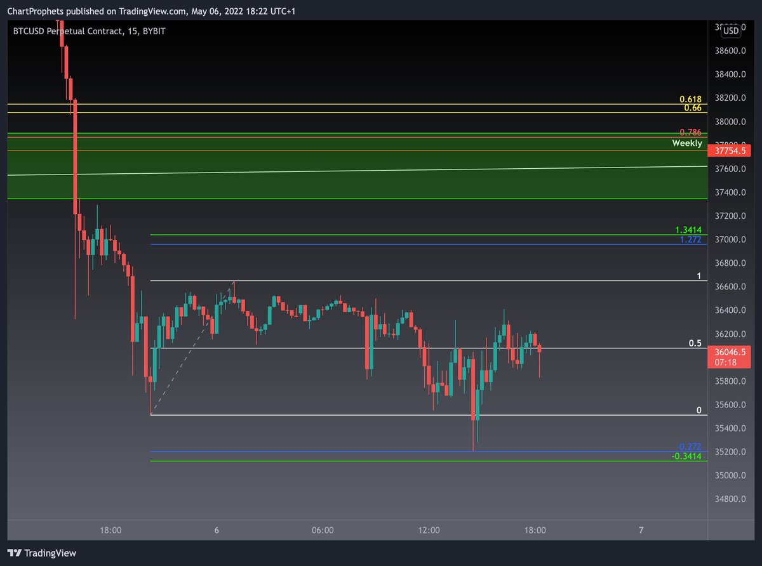Click the green 1.3414 extension label
Image resolution: width=762 pixels, height=566 pixels.
pos(688,230)
